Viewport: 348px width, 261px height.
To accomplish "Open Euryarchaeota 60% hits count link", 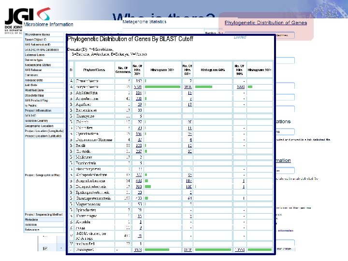I will pos(188,87).
